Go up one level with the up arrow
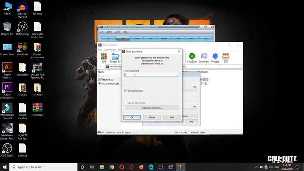The height and width of the screenshot is (171, 304). 101,66
